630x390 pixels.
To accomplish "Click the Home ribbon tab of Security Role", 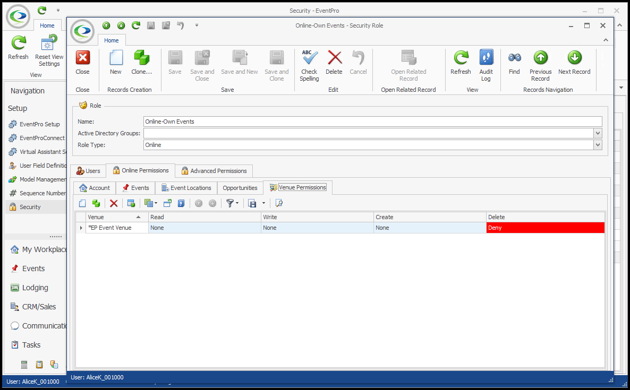I will [x=112, y=40].
